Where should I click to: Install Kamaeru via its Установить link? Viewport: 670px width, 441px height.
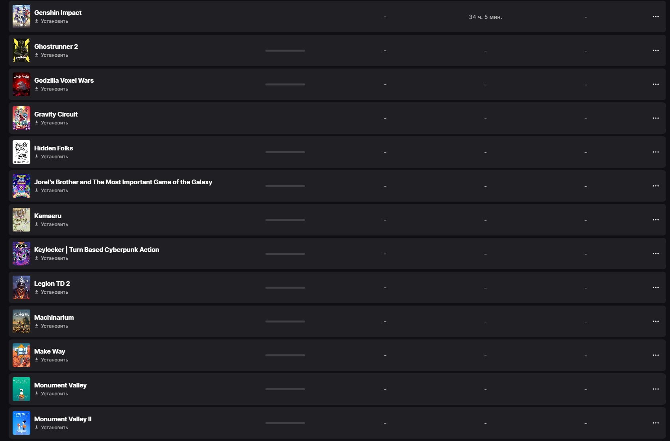[x=54, y=224]
